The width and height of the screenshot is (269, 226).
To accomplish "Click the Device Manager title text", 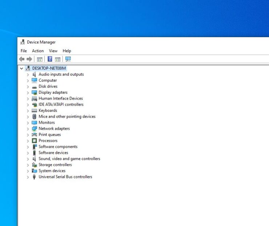I will (x=41, y=42).
